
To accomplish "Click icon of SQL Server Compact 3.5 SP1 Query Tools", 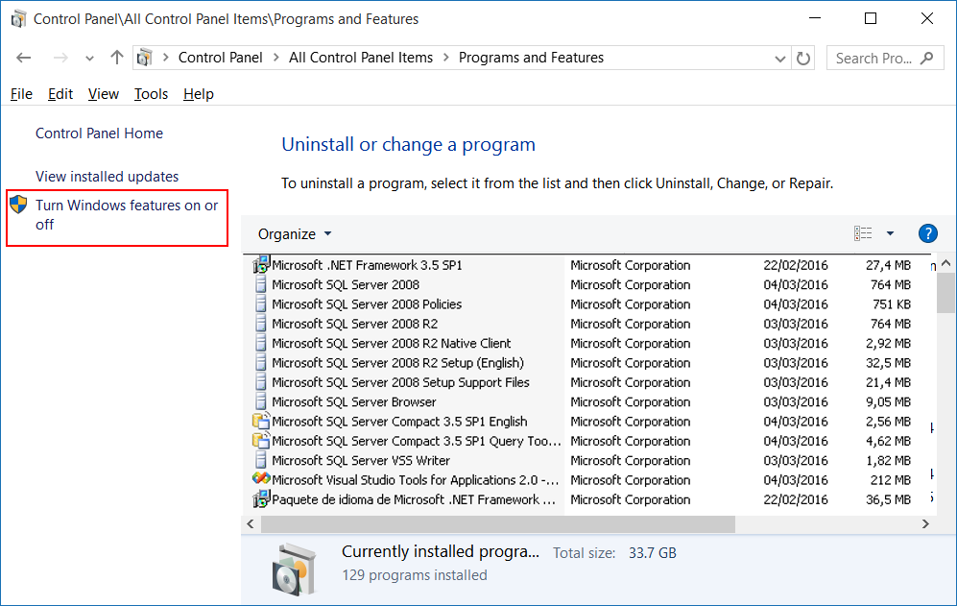I will pos(261,441).
